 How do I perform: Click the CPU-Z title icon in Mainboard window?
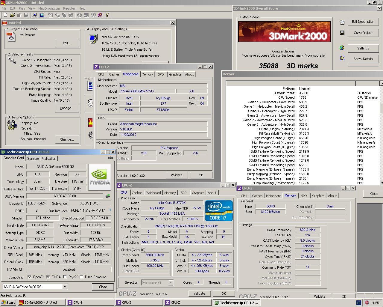[96, 67]
